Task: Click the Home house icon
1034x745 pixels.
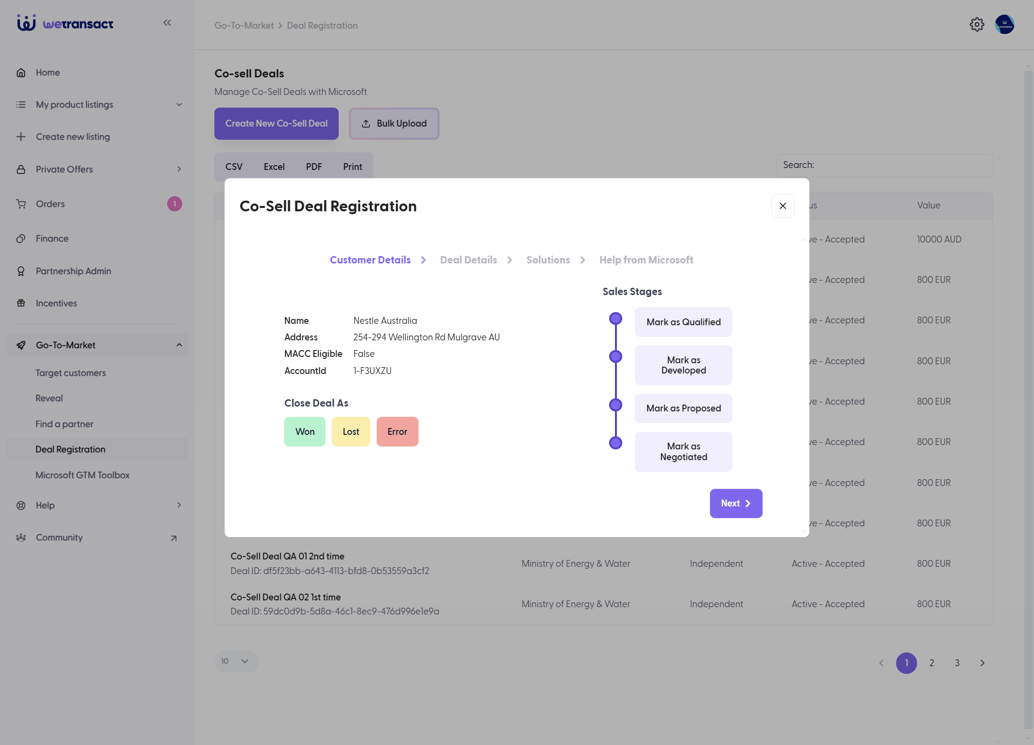Action: 21,73
